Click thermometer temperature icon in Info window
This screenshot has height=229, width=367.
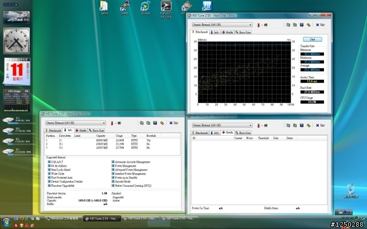(112, 123)
